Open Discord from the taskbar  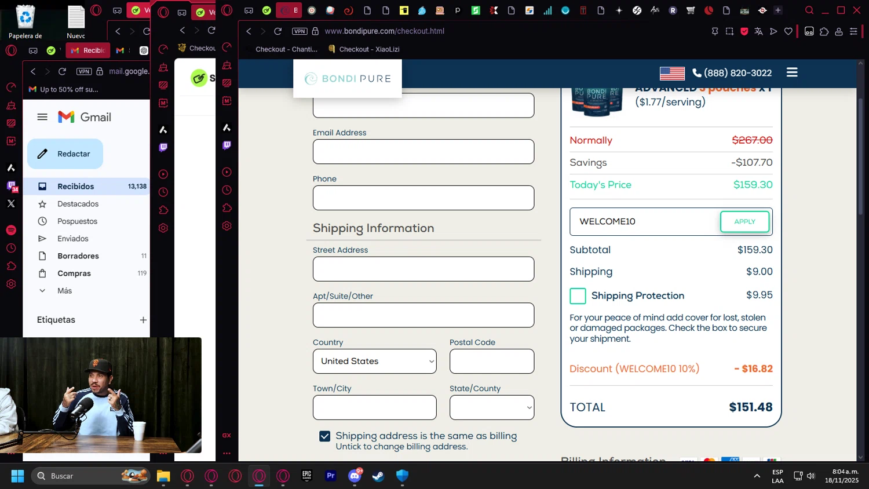click(355, 476)
